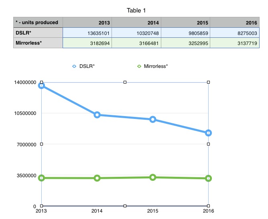Click the 2016 x-axis label

[208, 211]
